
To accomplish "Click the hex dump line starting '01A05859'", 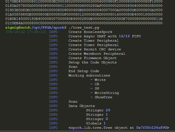I will (84, 14).
